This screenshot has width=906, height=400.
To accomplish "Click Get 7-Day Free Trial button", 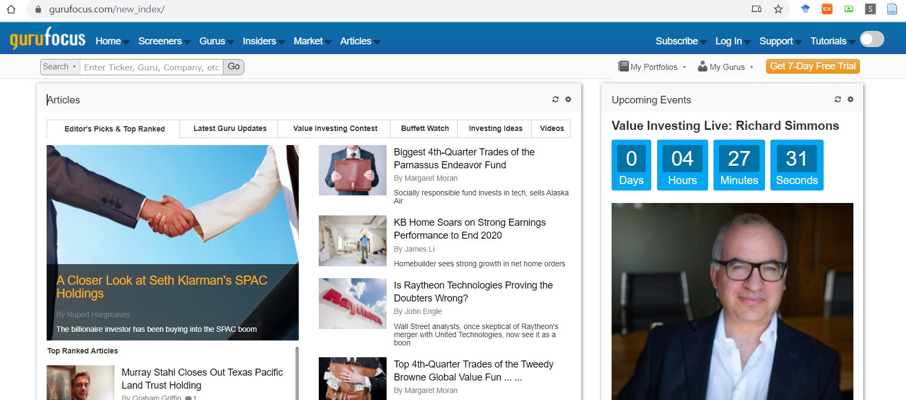I will 813,66.
